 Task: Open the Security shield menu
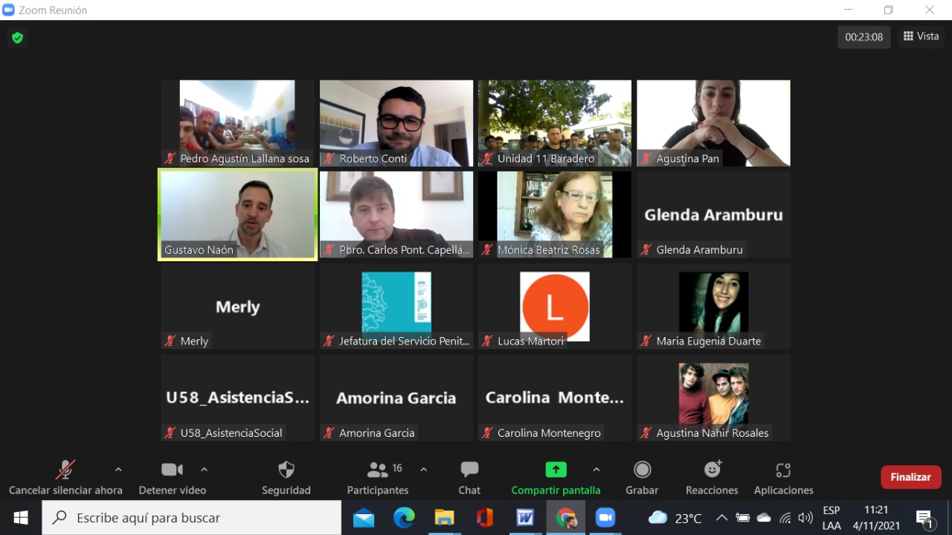[x=286, y=477]
